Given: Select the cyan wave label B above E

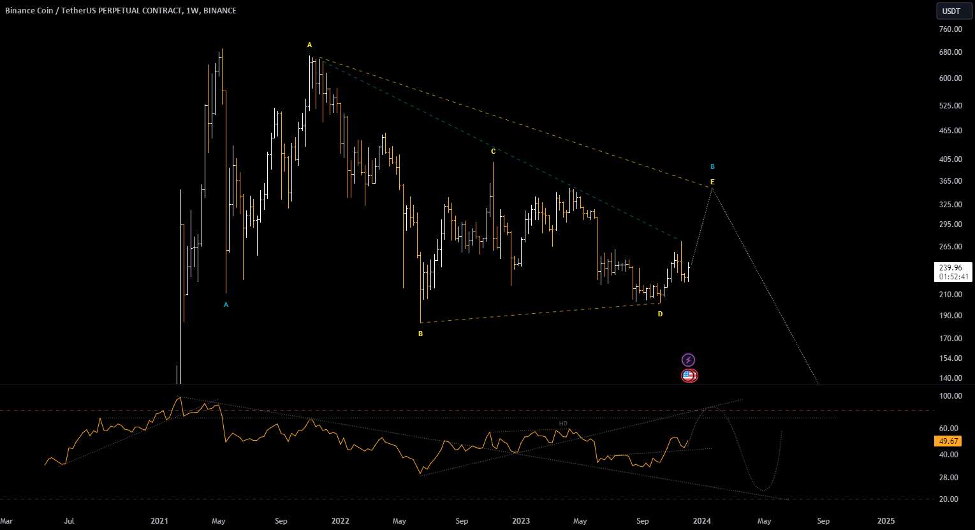Looking at the screenshot, I should tap(712, 166).
